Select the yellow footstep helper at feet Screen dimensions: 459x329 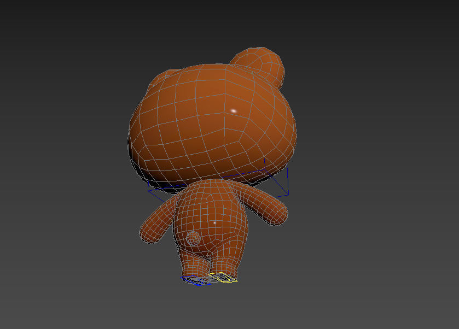(x=223, y=278)
